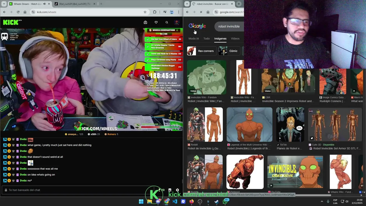View site information icon for kick.com
The height and width of the screenshot is (206, 366).
[x=33, y=12]
